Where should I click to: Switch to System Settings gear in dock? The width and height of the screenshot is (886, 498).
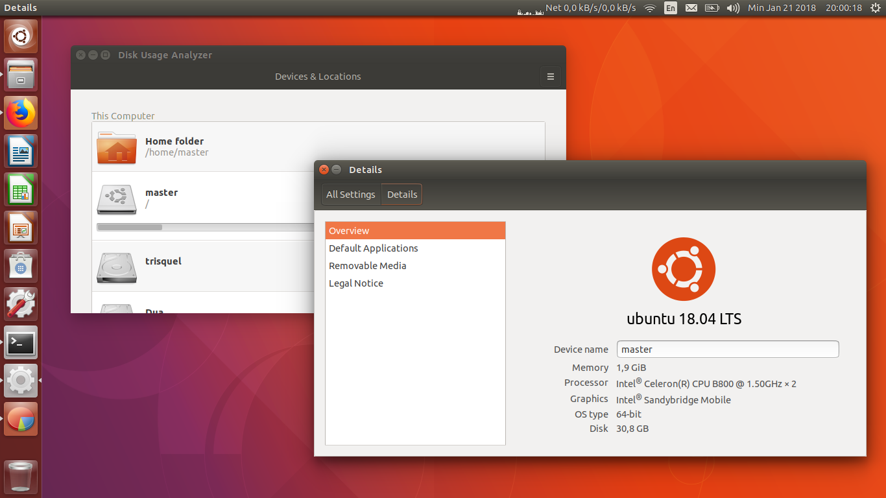[21, 381]
